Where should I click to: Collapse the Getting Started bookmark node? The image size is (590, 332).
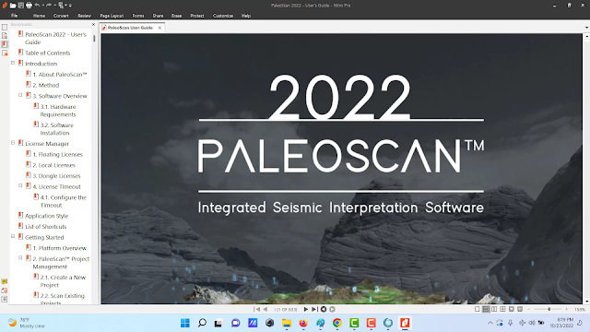point(13,236)
